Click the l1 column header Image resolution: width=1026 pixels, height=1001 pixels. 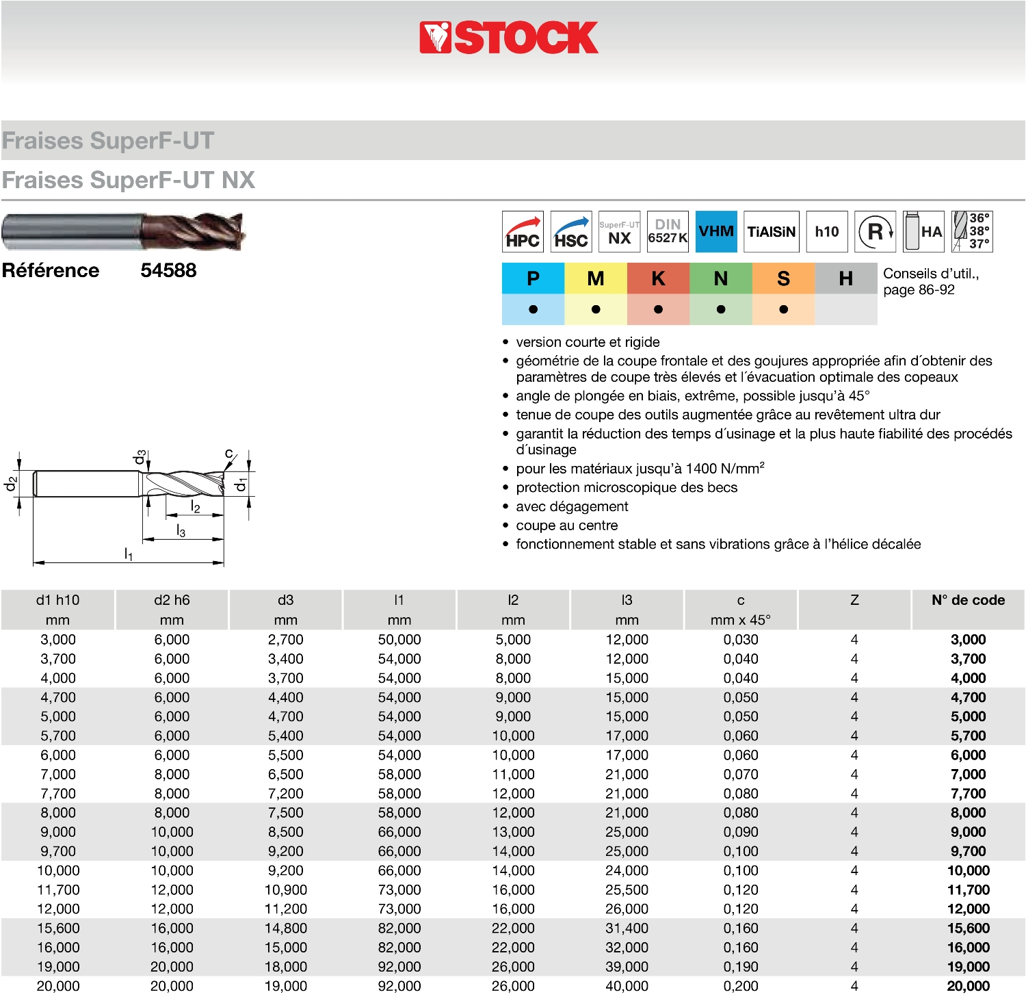point(399,610)
